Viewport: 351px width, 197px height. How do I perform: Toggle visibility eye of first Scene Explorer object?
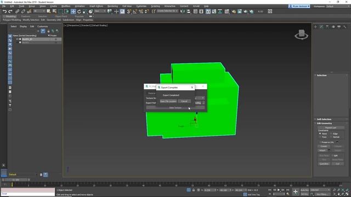pyautogui.click(x=17, y=39)
